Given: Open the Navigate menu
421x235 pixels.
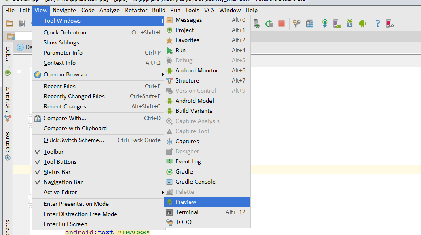Looking at the screenshot, I should (64, 10).
